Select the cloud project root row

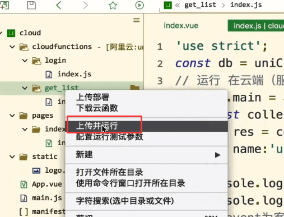pyautogui.click(x=72, y=33)
